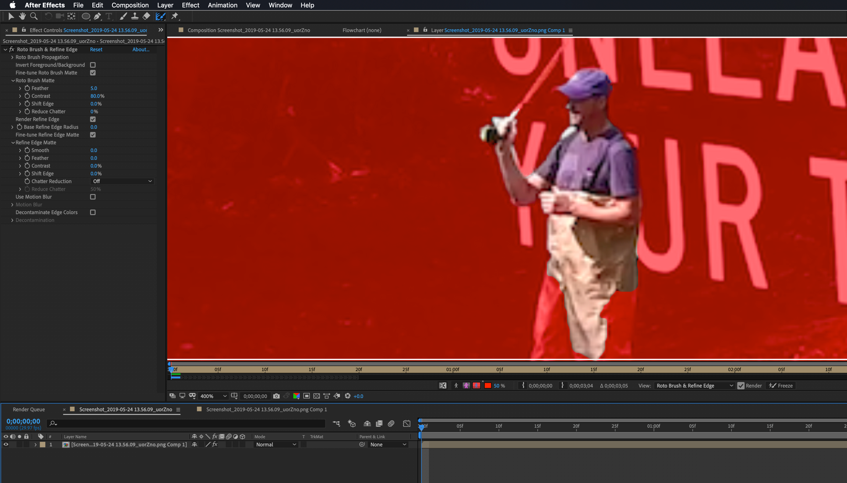Enable Decontaminate Edge Colors checkbox
Screen dimensions: 847x483
tap(93, 212)
